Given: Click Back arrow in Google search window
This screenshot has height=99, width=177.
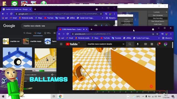Looking at the screenshot, I should pos(3,14).
